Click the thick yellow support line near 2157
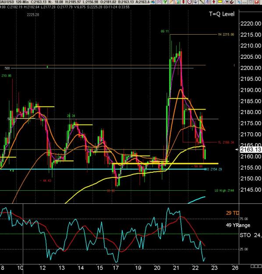The width and height of the screenshot is (262, 274). (x=165, y=164)
